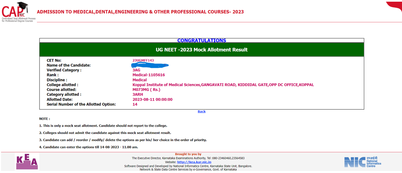This screenshot has width=402, height=173.
Task: Click note 1 about mock seat allotment
Action: click(x=103, y=126)
